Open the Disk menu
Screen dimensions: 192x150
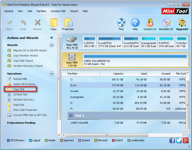coord(30,11)
